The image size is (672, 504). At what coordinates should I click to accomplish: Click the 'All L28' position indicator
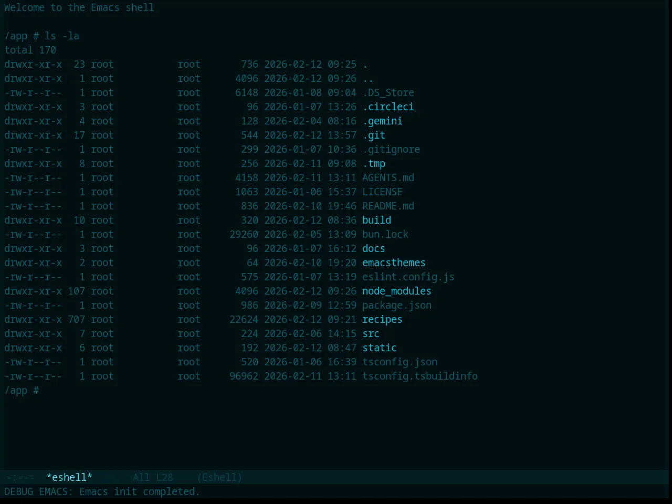click(x=153, y=477)
